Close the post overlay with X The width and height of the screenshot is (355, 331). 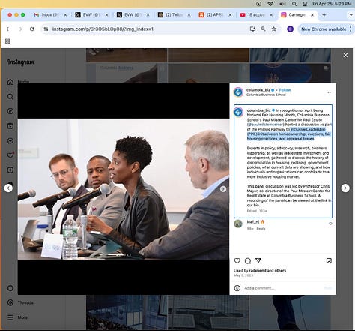click(345, 55)
